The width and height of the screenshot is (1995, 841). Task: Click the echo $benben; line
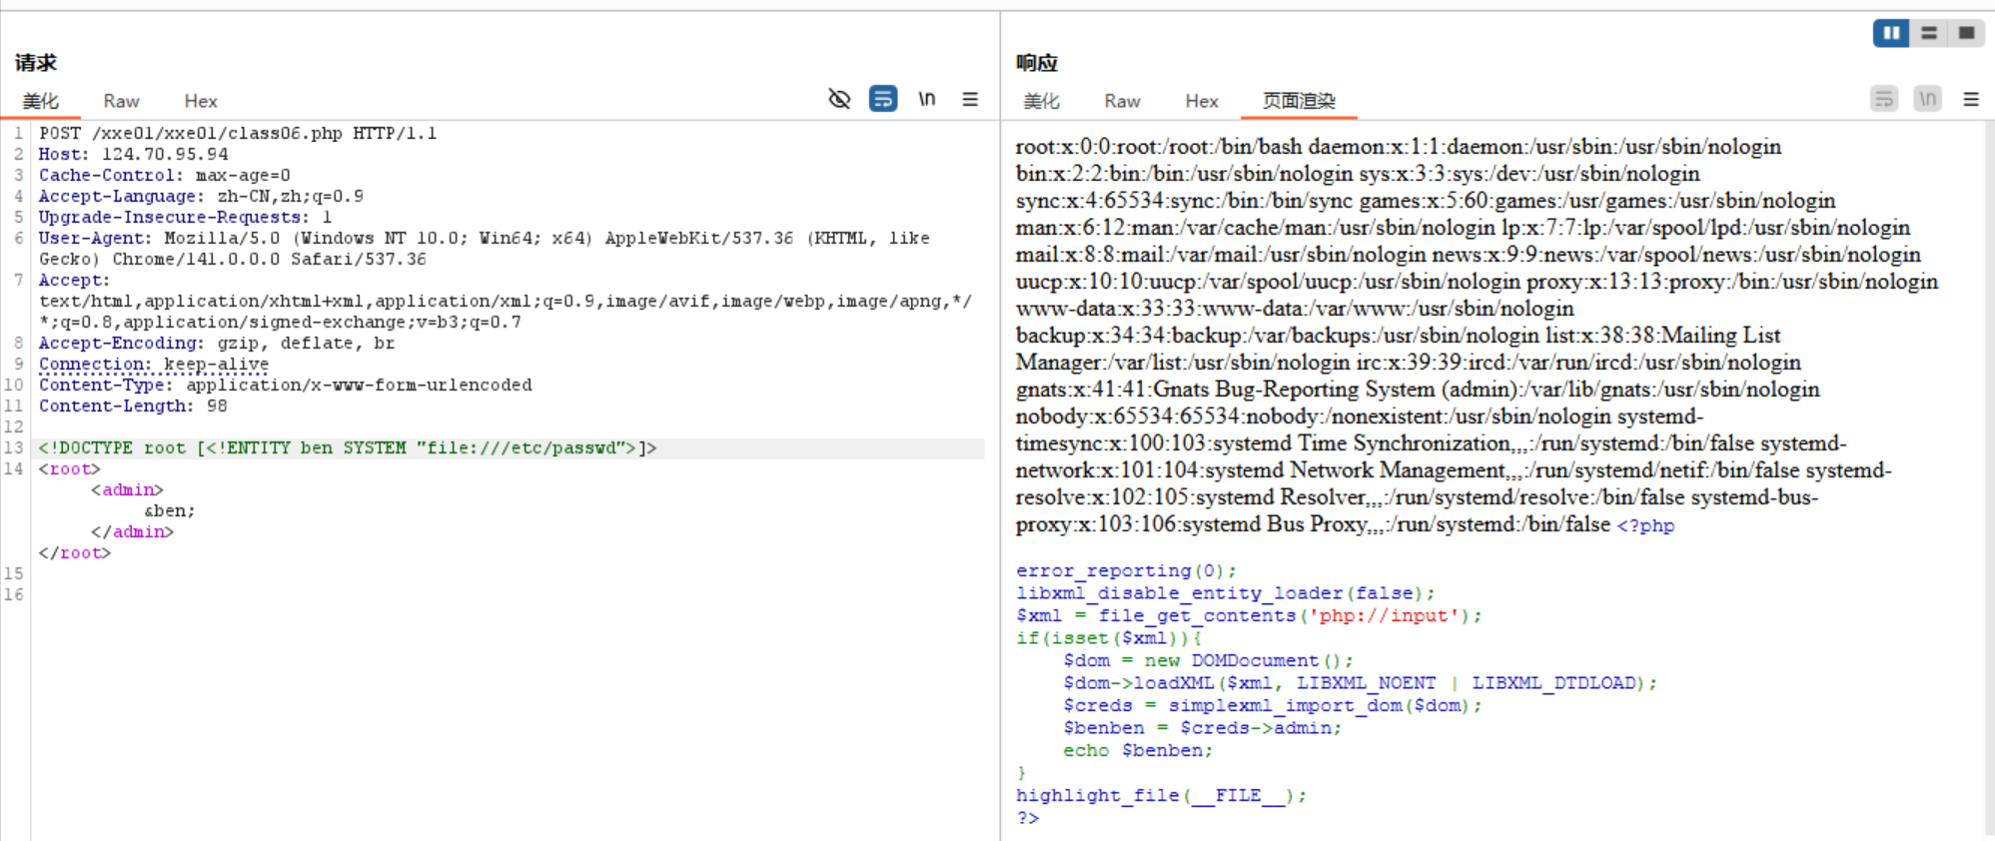tap(1138, 750)
